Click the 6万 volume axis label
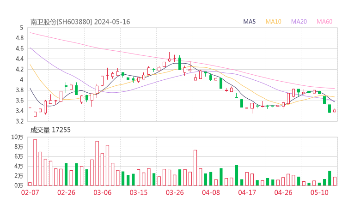Image resolution: width=342 pixels, height=203 pixels. pyautogui.click(x=19, y=156)
